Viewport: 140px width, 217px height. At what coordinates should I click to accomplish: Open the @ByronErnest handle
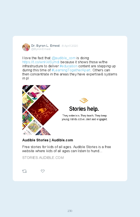tap(41, 49)
